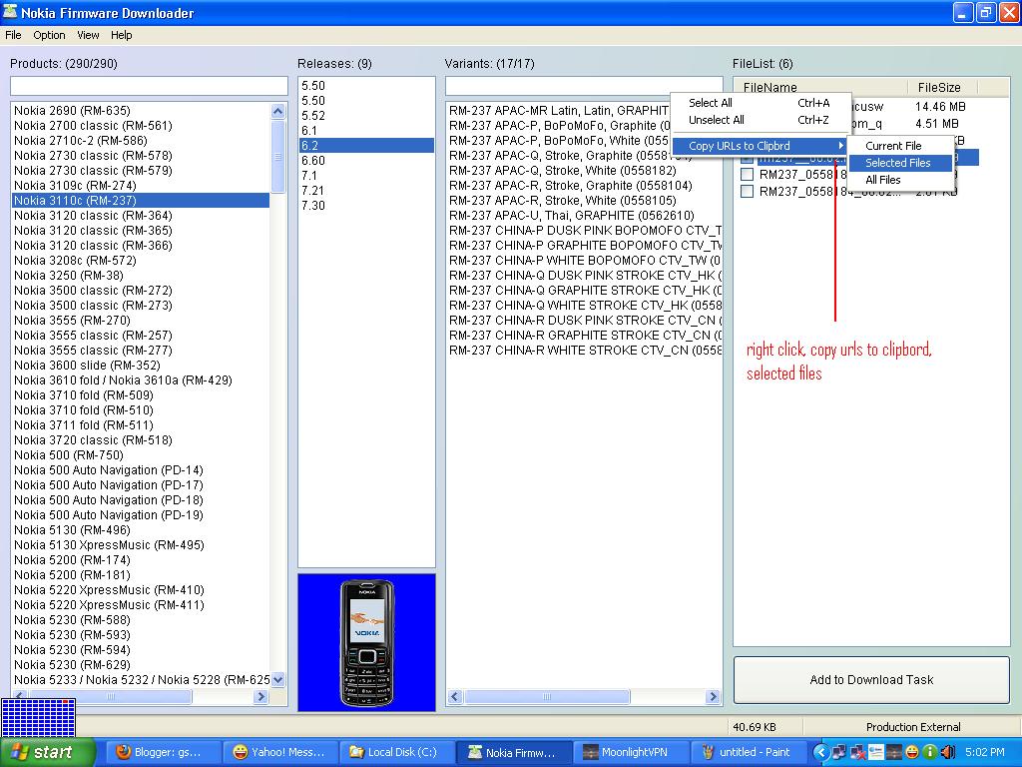Select product Nokia 3600 slide (RM-352)

coord(141,366)
